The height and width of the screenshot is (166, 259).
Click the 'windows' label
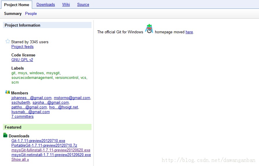(x=37, y=73)
